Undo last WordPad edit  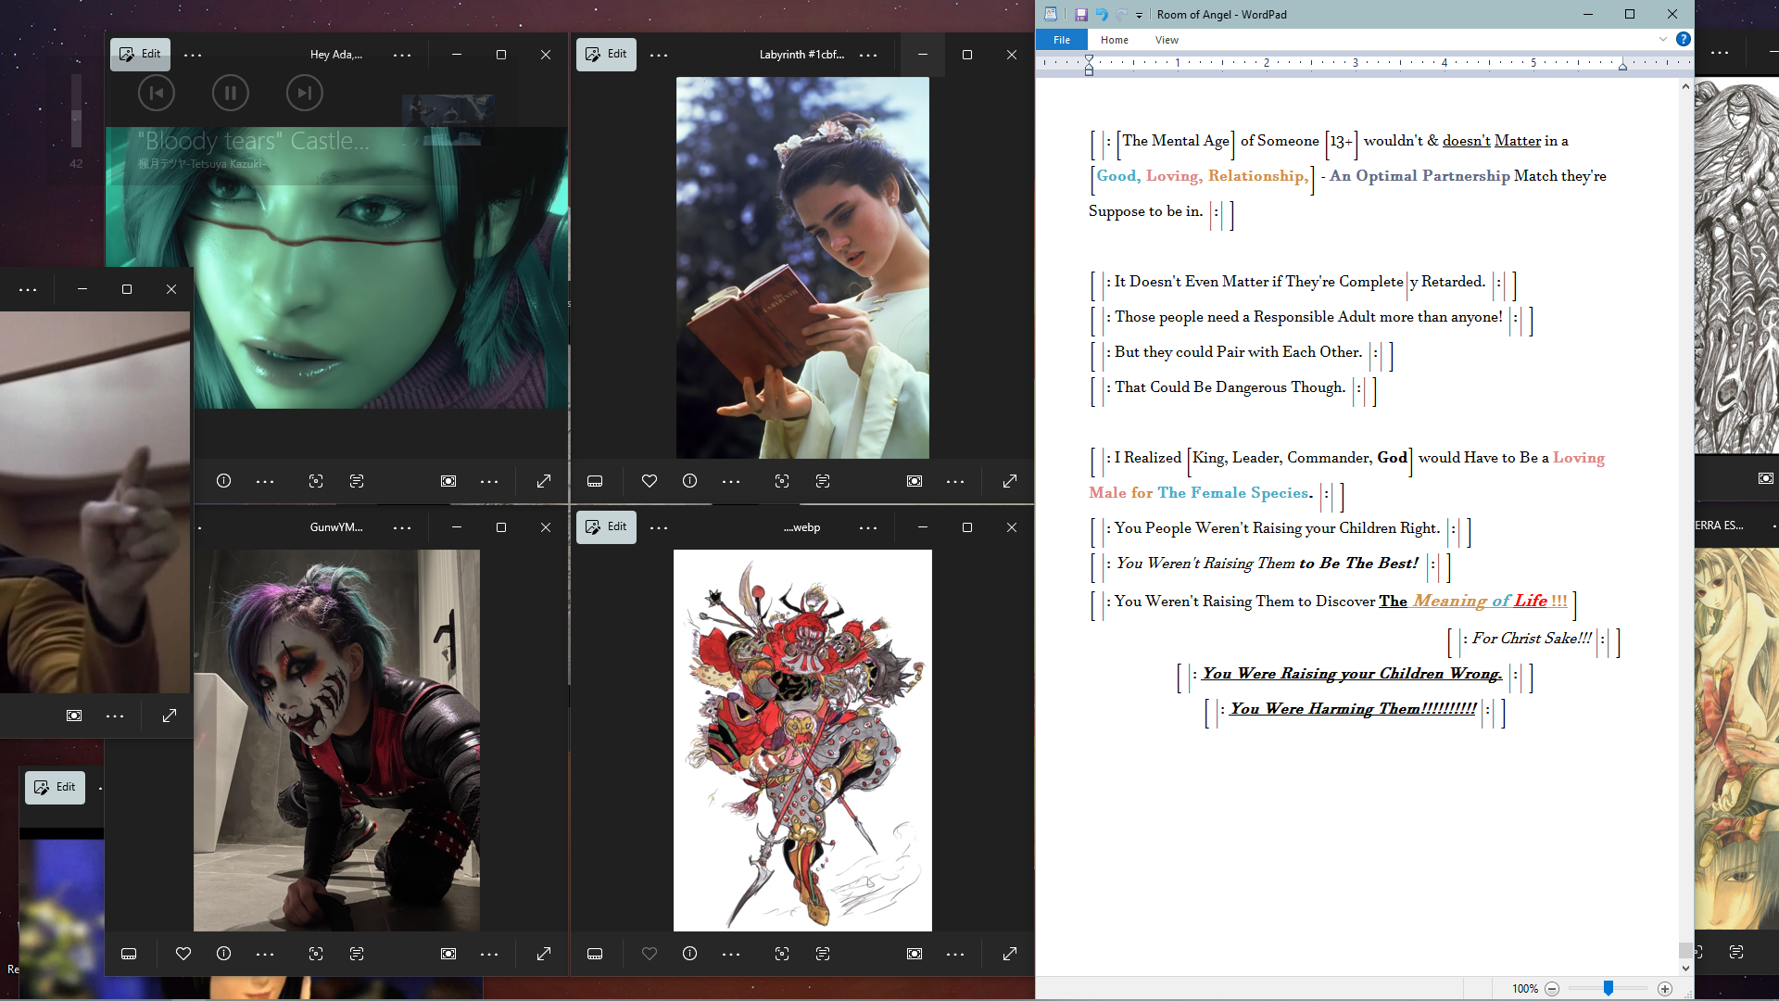(1101, 15)
